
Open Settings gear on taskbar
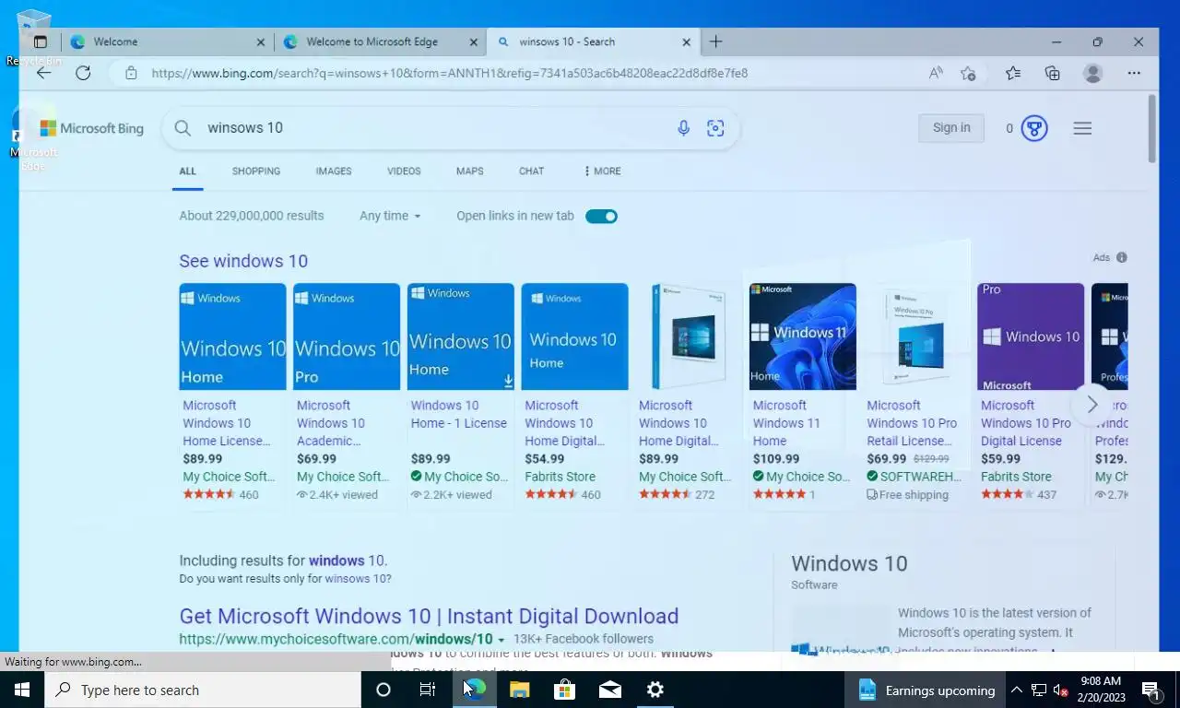pos(655,690)
